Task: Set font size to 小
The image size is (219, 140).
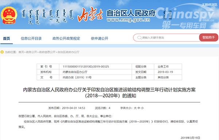Action: tap(142, 108)
